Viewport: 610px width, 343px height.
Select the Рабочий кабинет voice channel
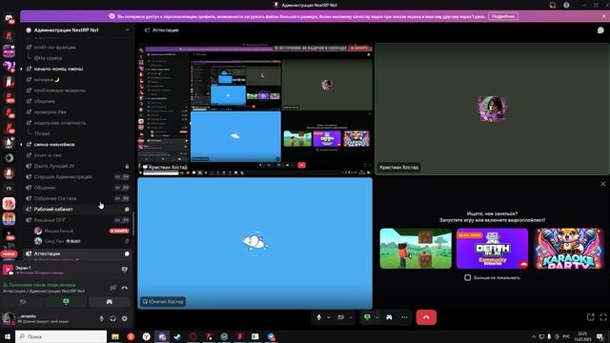point(77,210)
